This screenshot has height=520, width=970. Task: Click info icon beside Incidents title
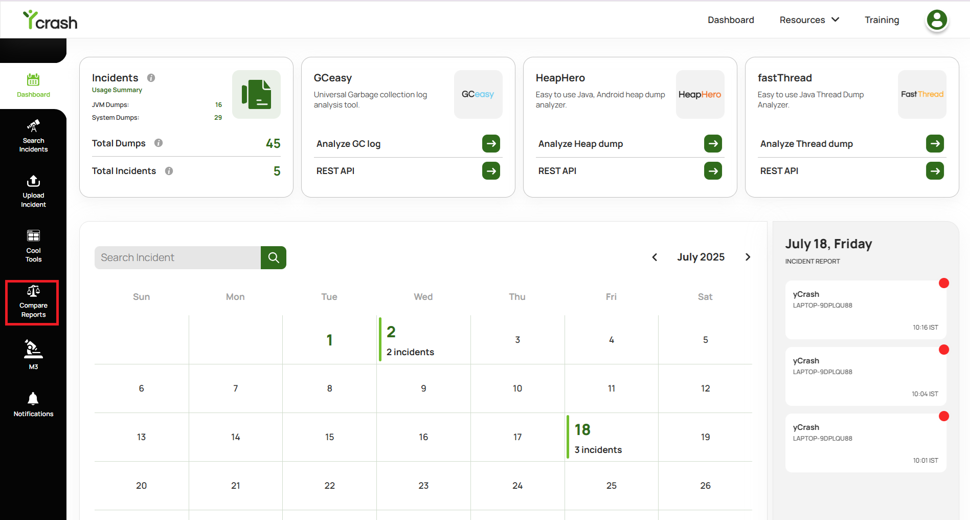151,78
